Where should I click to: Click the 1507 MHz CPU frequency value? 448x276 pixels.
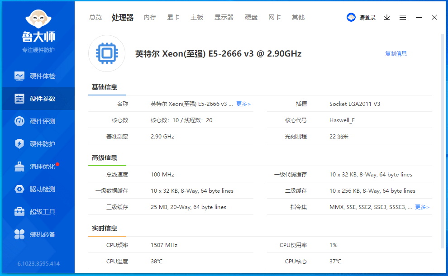point(164,245)
